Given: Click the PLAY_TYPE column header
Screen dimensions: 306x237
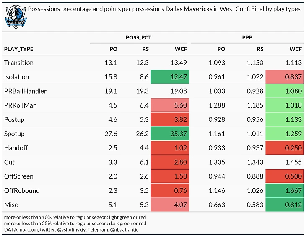Looking at the screenshot, I should click(18, 49).
